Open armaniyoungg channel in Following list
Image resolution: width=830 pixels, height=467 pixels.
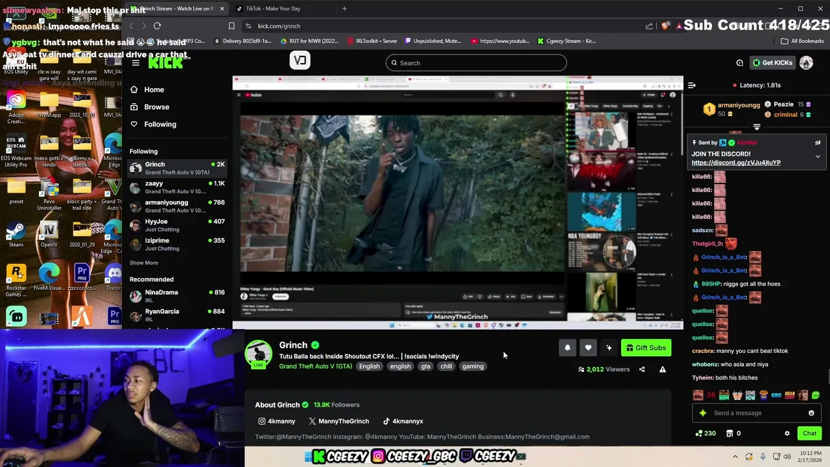(x=177, y=206)
